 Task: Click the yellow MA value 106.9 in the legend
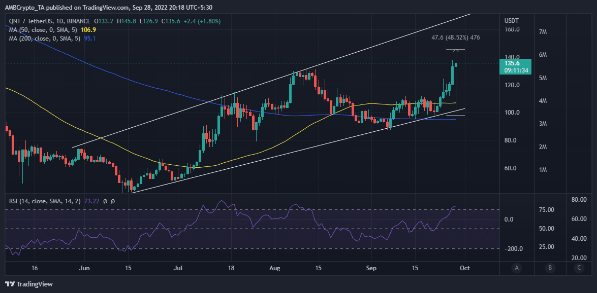(x=88, y=29)
